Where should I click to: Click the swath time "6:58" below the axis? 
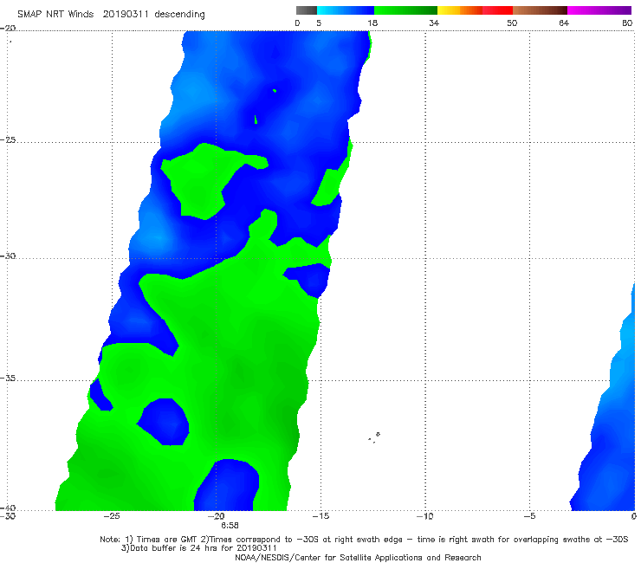[230, 526]
